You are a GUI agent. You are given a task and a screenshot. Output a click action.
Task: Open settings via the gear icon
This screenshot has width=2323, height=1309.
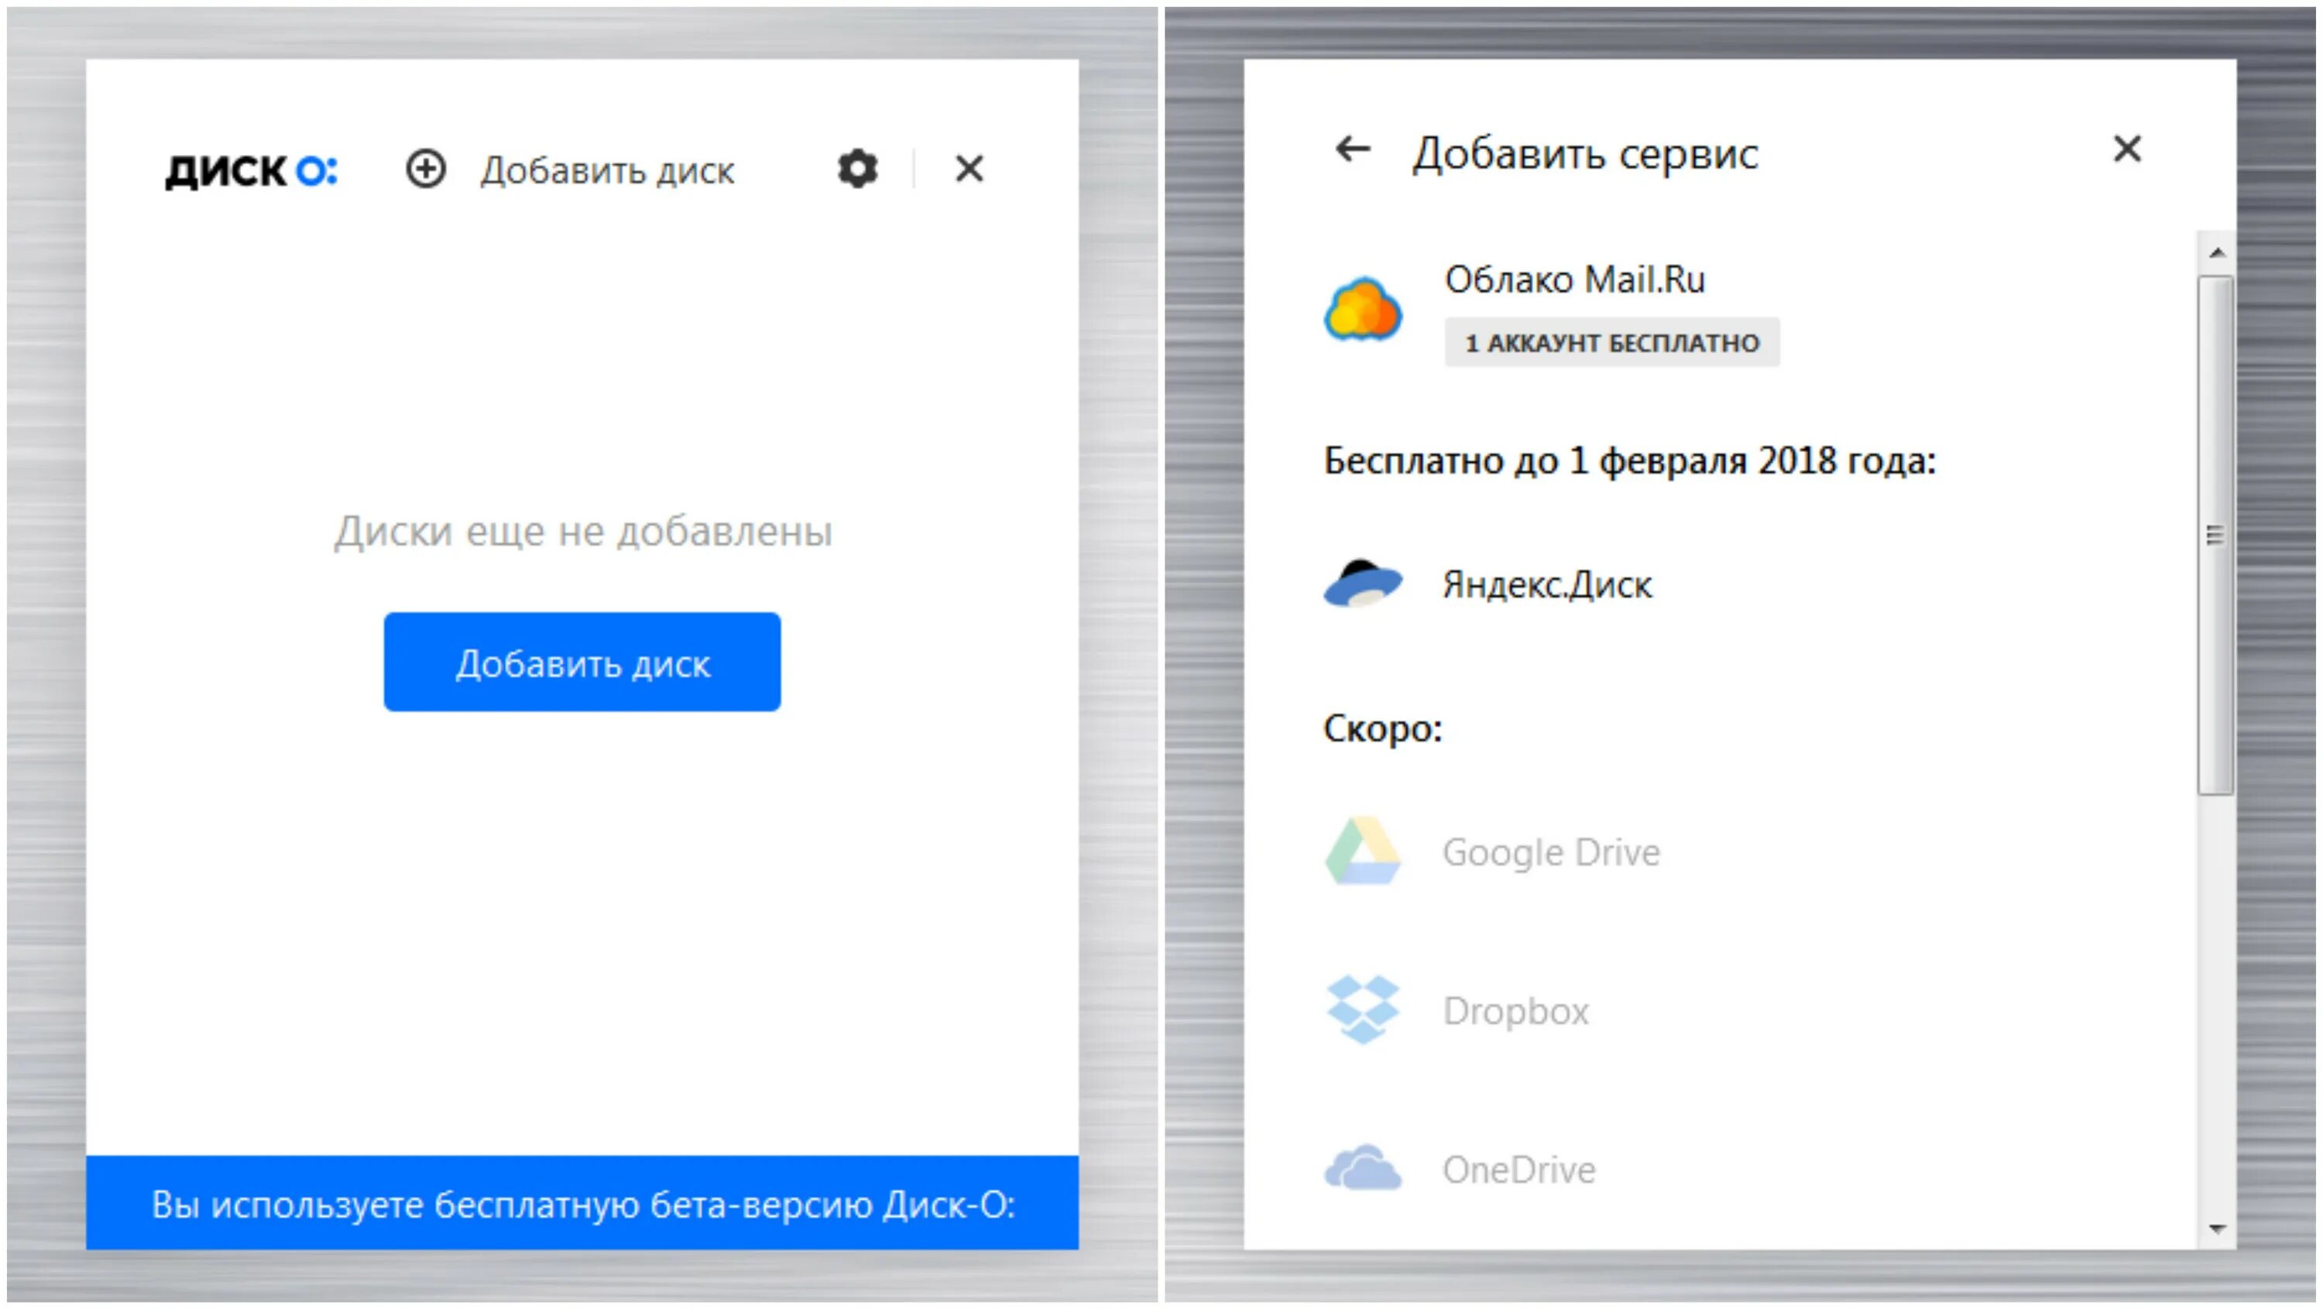pos(856,169)
